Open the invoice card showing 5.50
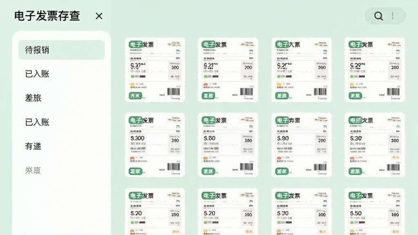 [375, 212]
